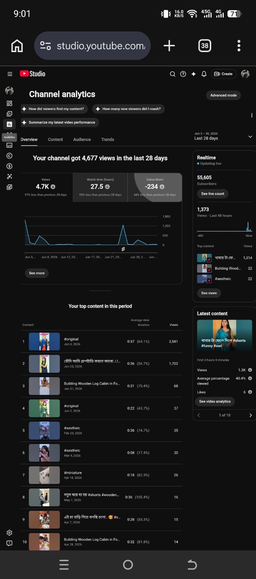Click Summarize my latest video performance
Image resolution: width=256 pixels, height=579 pixels.
point(60,122)
